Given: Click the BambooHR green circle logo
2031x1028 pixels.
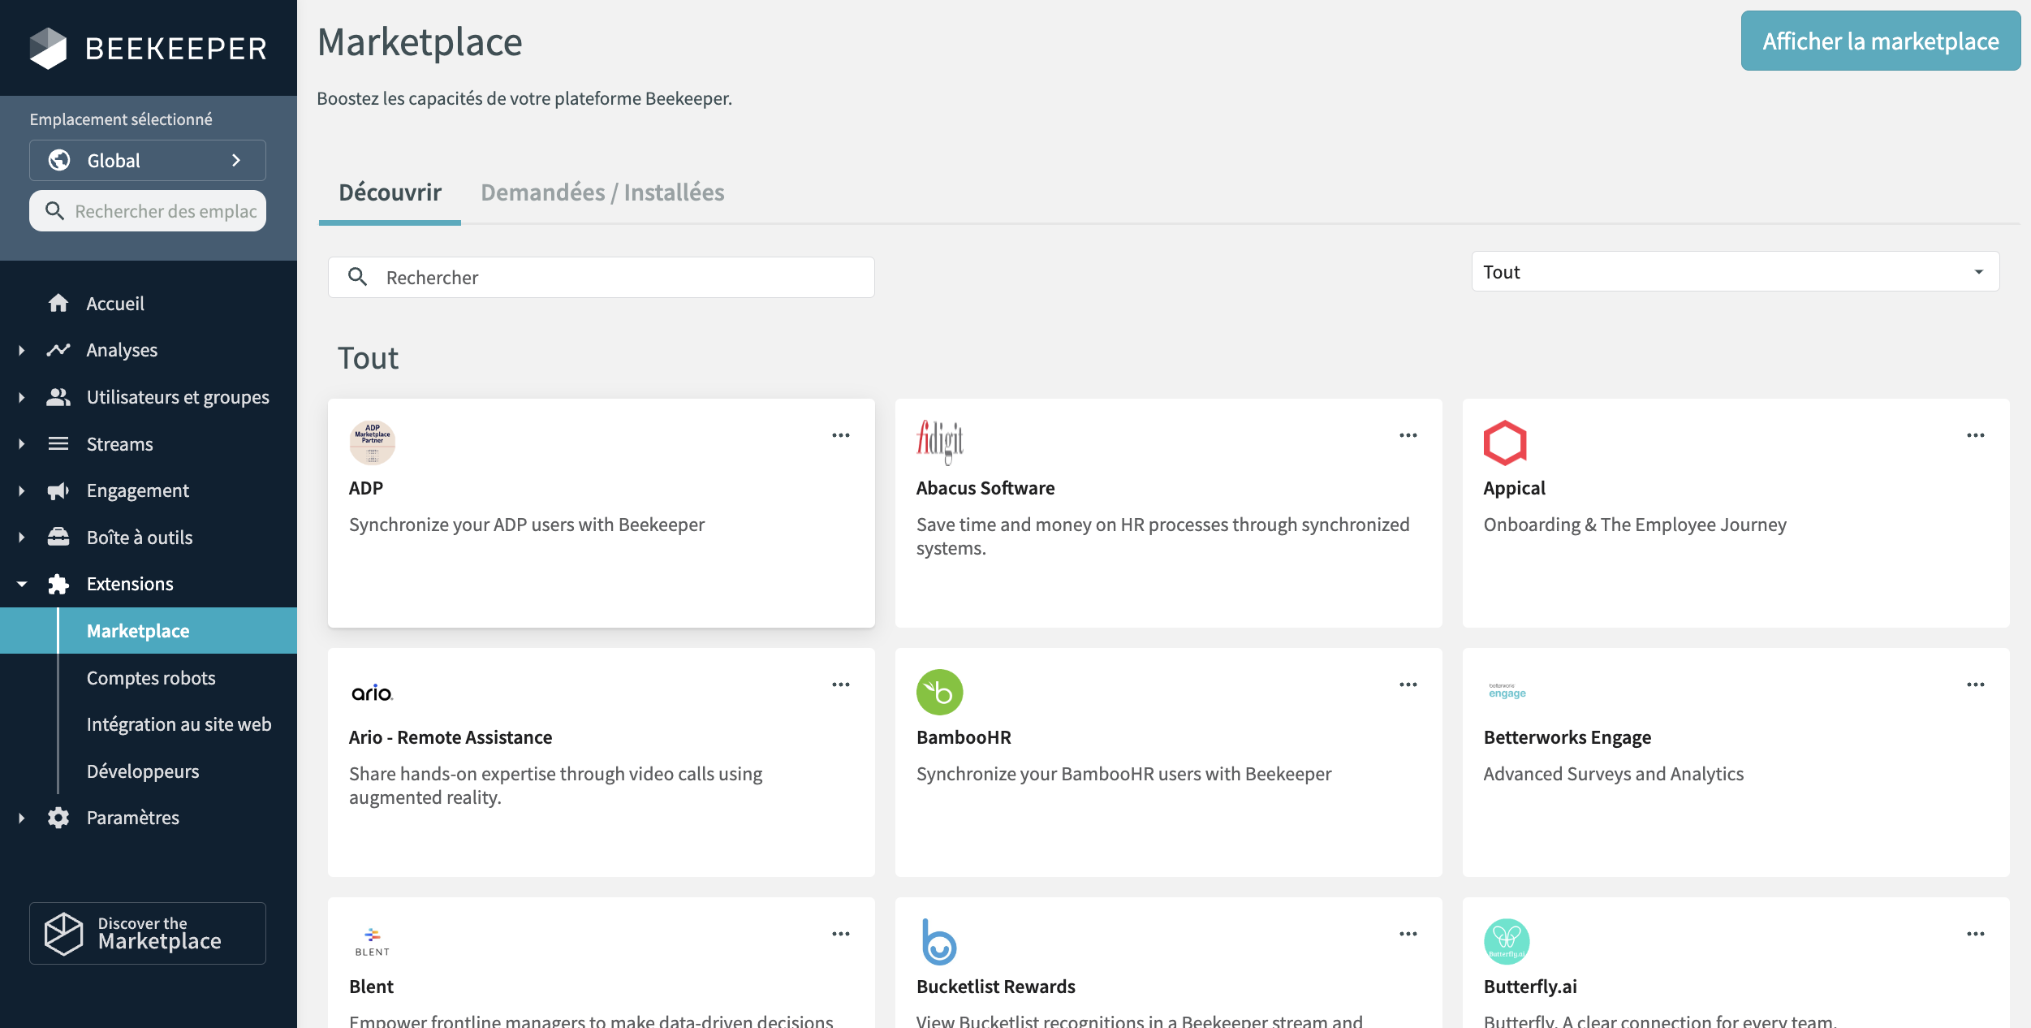Looking at the screenshot, I should 940,692.
